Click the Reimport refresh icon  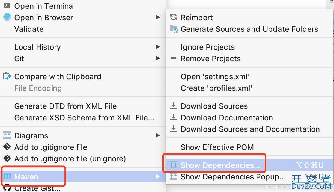[174, 18]
